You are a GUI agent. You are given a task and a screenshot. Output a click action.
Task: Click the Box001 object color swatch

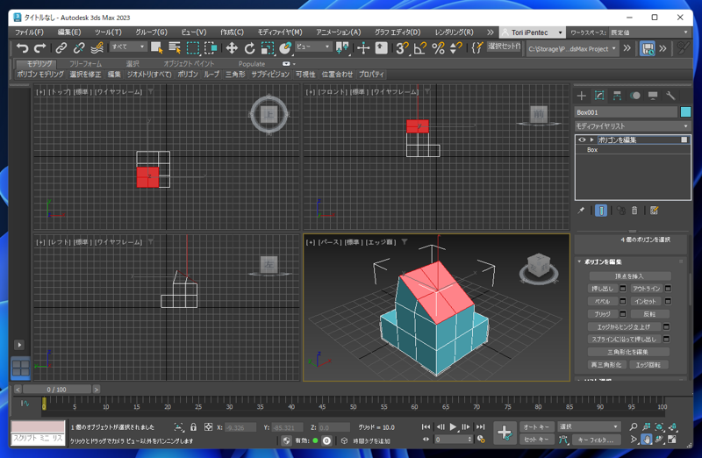[685, 112]
